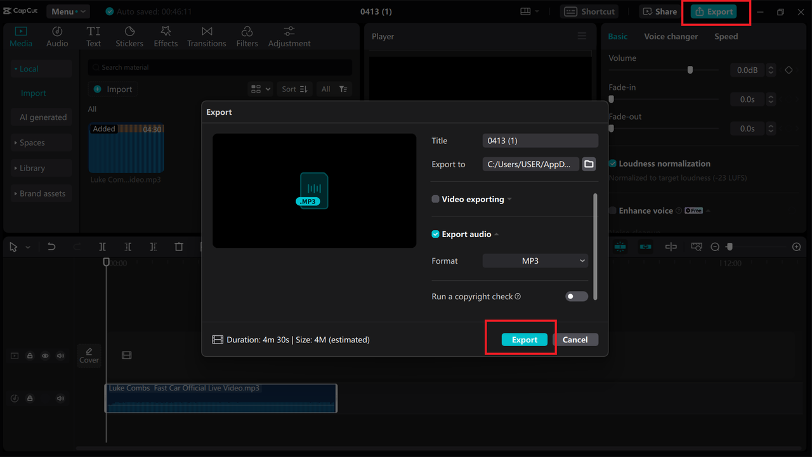Enable Video exporting in the Export dialog
This screenshot has width=812, height=457.
click(x=435, y=198)
